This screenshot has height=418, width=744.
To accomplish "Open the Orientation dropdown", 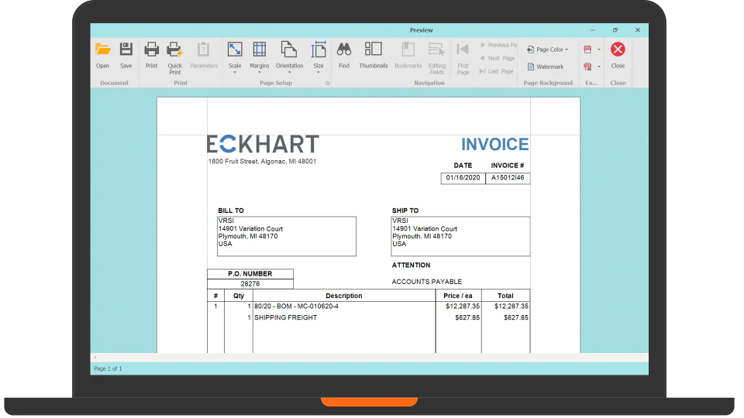I will (x=289, y=57).
